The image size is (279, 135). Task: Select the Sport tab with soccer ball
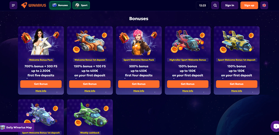click(x=81, y=5)
